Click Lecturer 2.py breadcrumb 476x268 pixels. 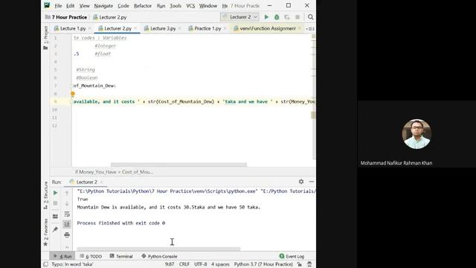(110, 17)
